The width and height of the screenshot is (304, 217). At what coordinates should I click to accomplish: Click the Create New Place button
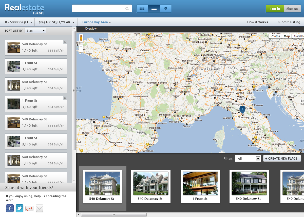(x=282, y=159)
